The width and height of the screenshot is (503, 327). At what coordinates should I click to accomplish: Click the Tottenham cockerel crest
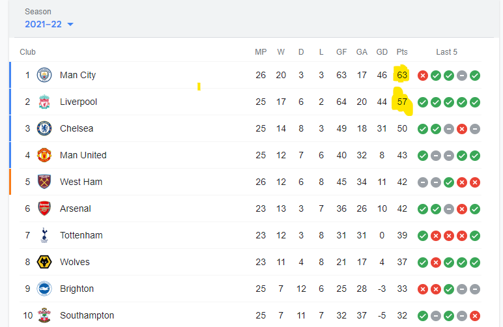click(x=44, y=235)
